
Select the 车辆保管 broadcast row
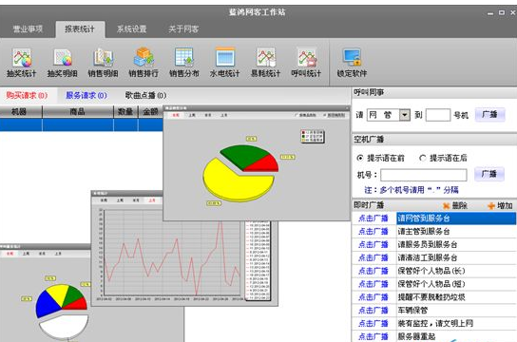pos(456,311)
